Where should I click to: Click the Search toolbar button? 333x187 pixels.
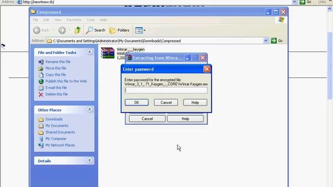coord(96,30)
